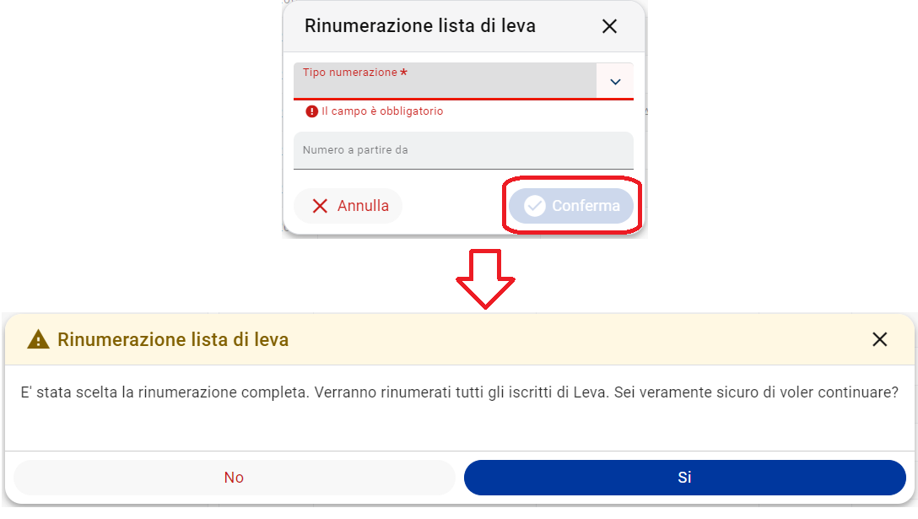Image resolution: width=918 pixels, height=519 pixels.
Task: Choose No in the confirmation dialog
Action: tap(235, 478)
